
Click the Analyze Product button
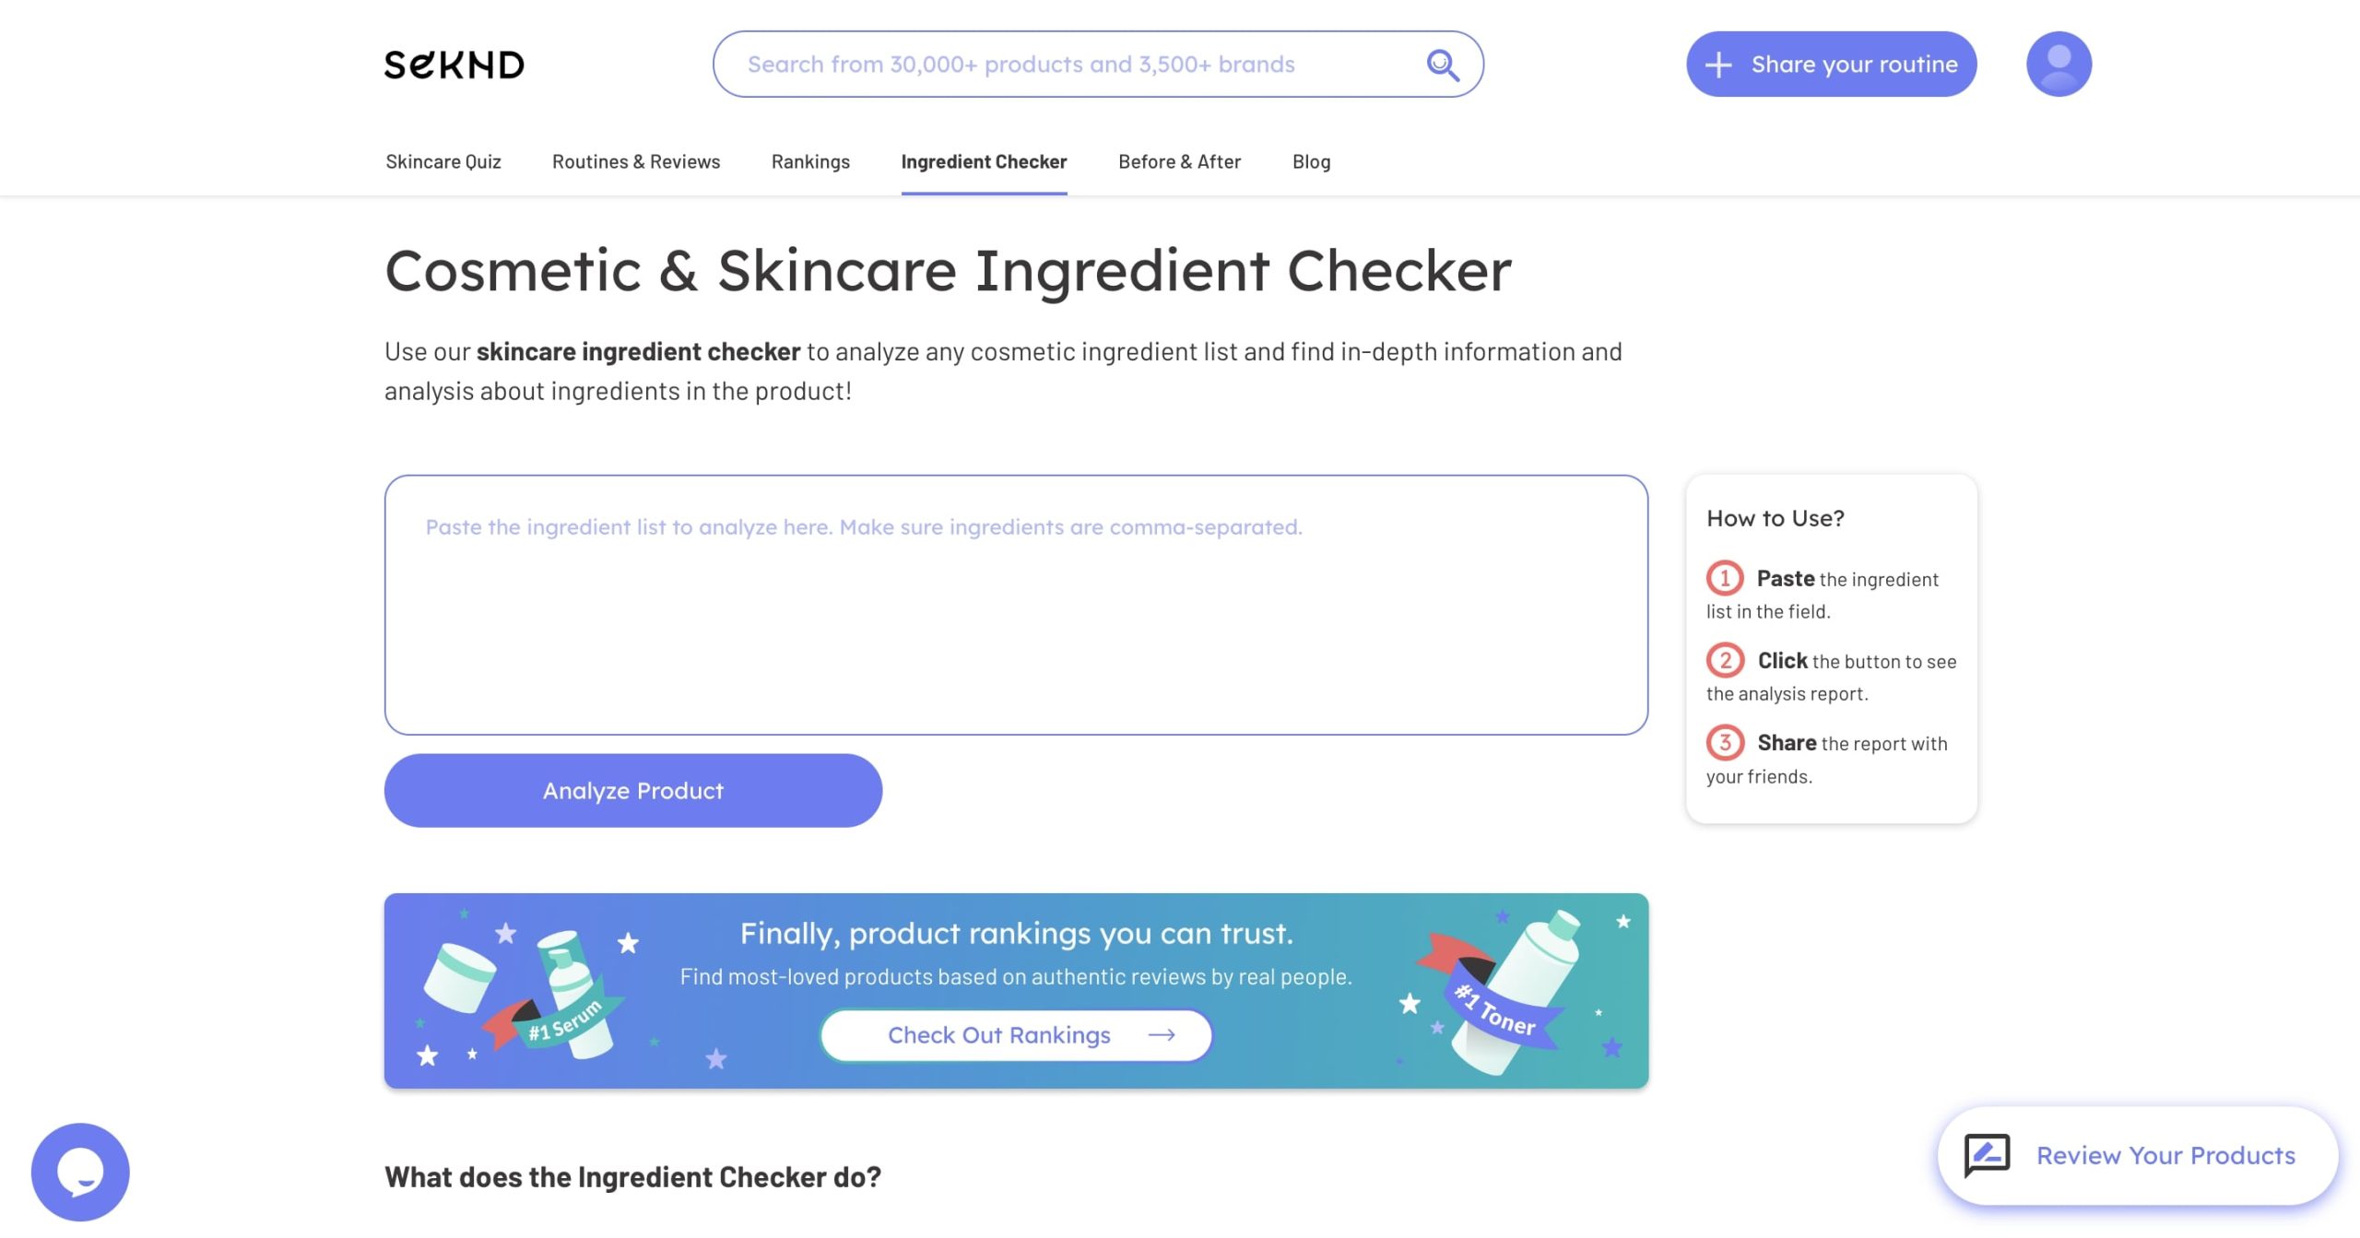(633, 790)
